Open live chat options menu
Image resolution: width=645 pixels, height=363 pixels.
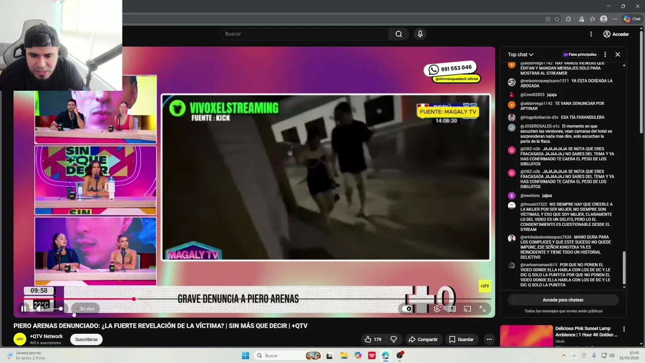605,54
